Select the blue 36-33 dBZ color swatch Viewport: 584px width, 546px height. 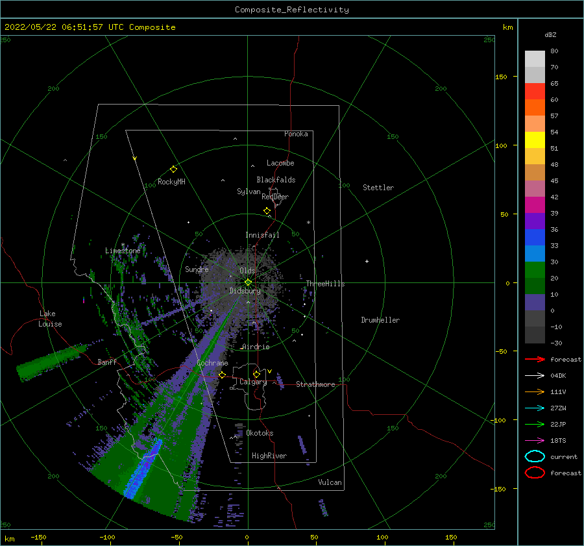coord(535,237)
